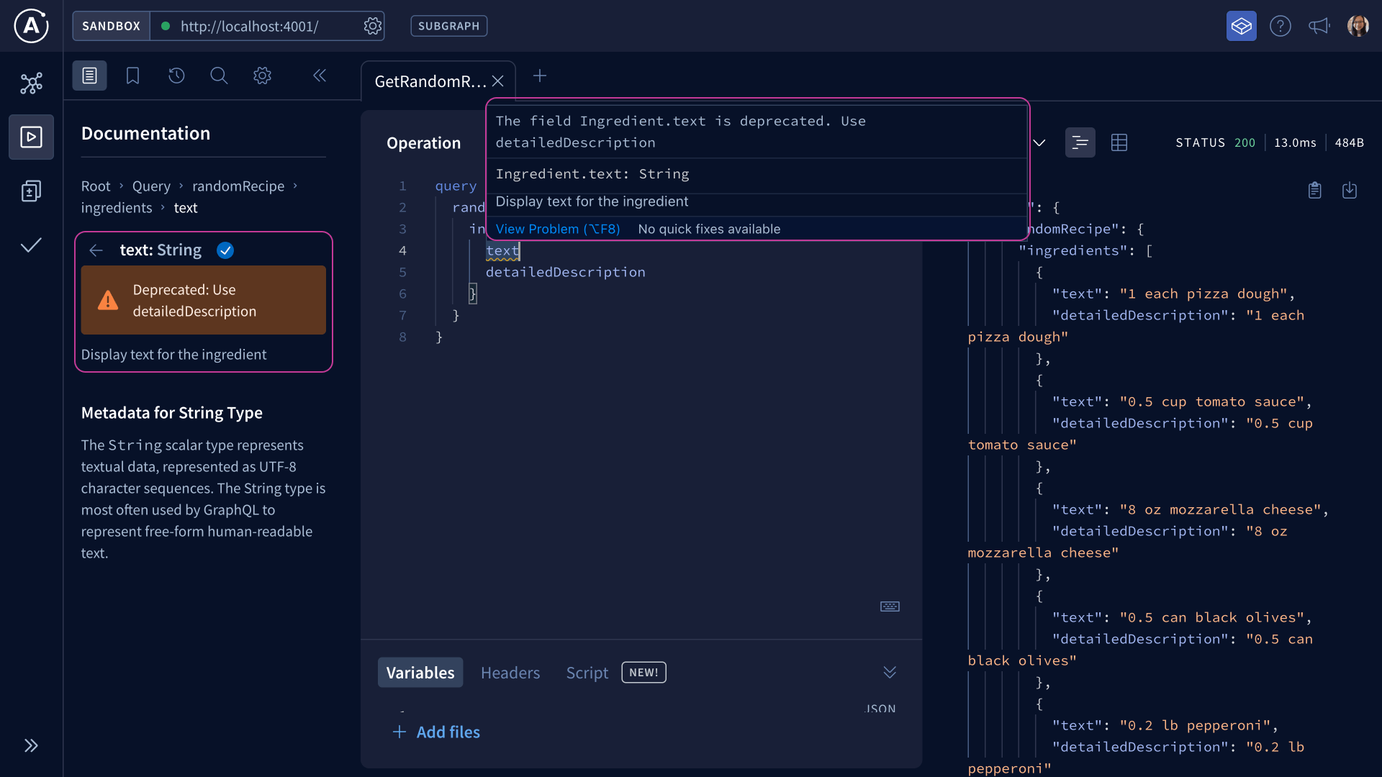Click Add files button

pyautogui.click(x=436, y=732)
